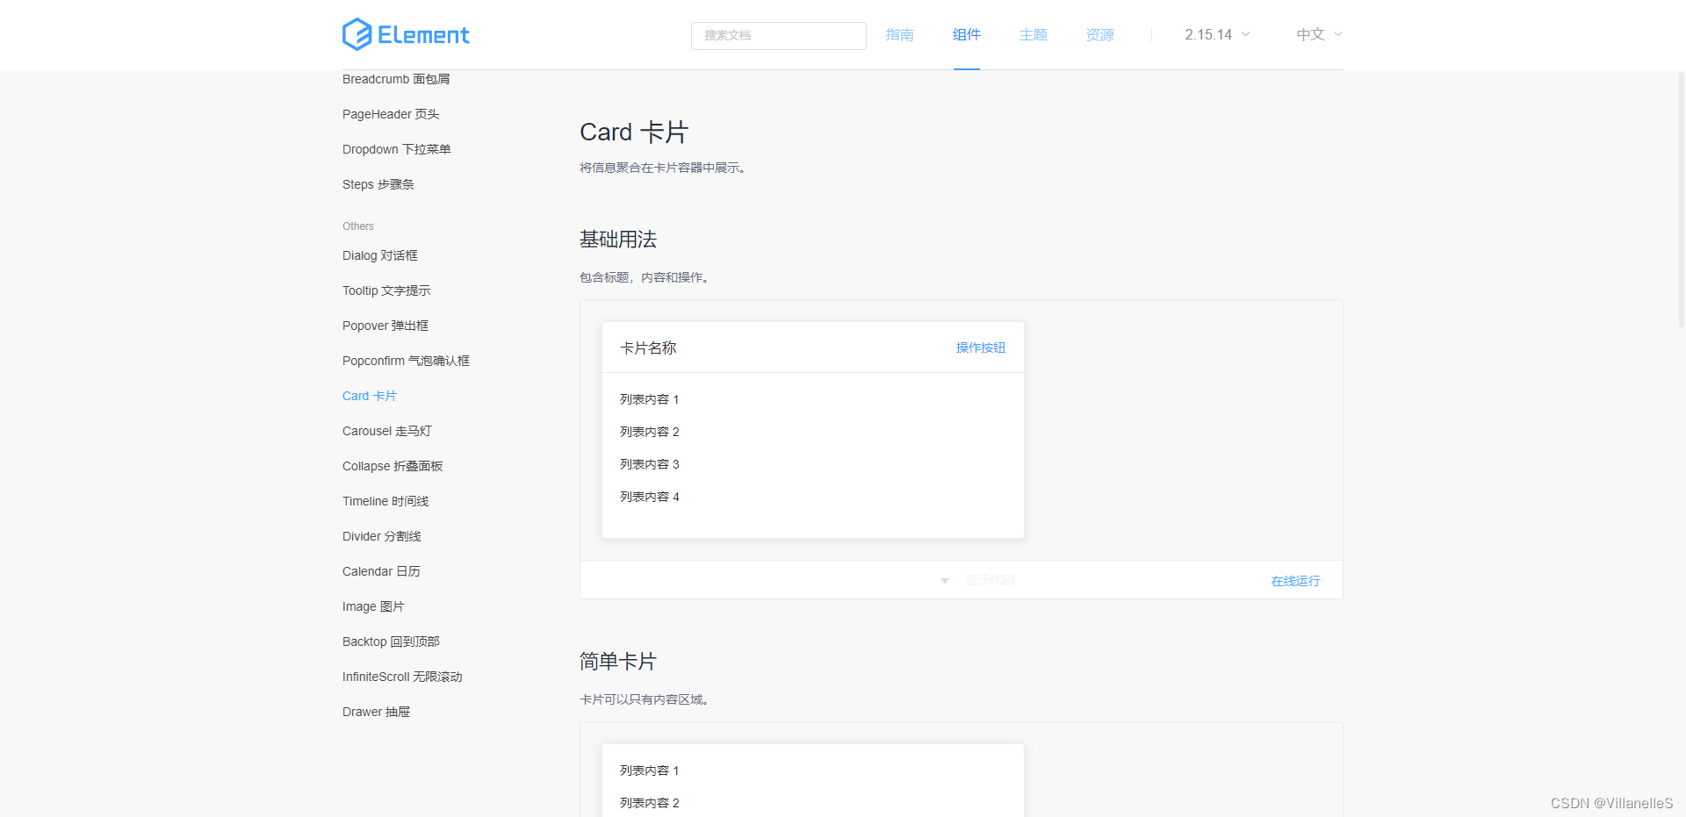Open Carousel 走马灯 in sidebar
This screenshot has height=817, width=1686.
[387, 431]
